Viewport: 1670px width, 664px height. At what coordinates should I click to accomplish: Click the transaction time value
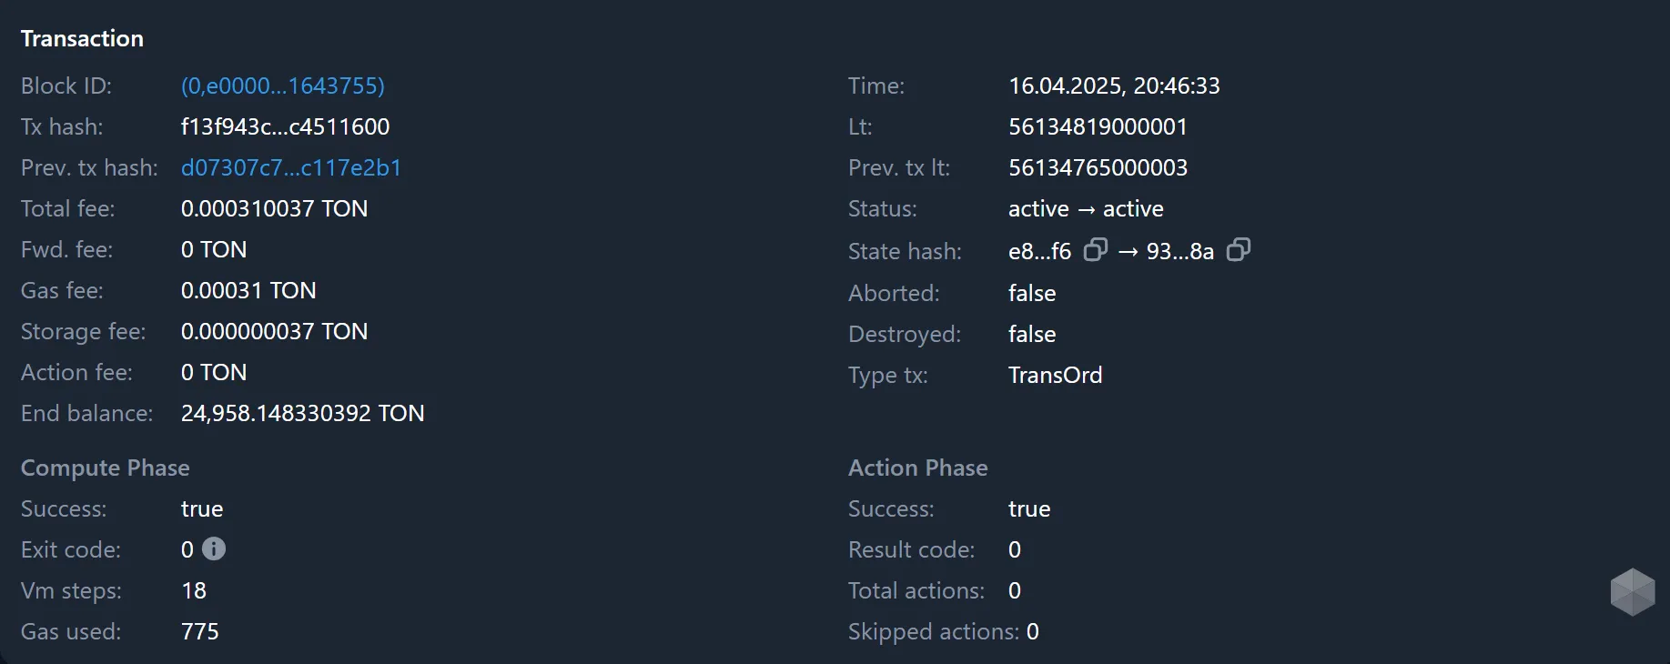click(1114, 86)
